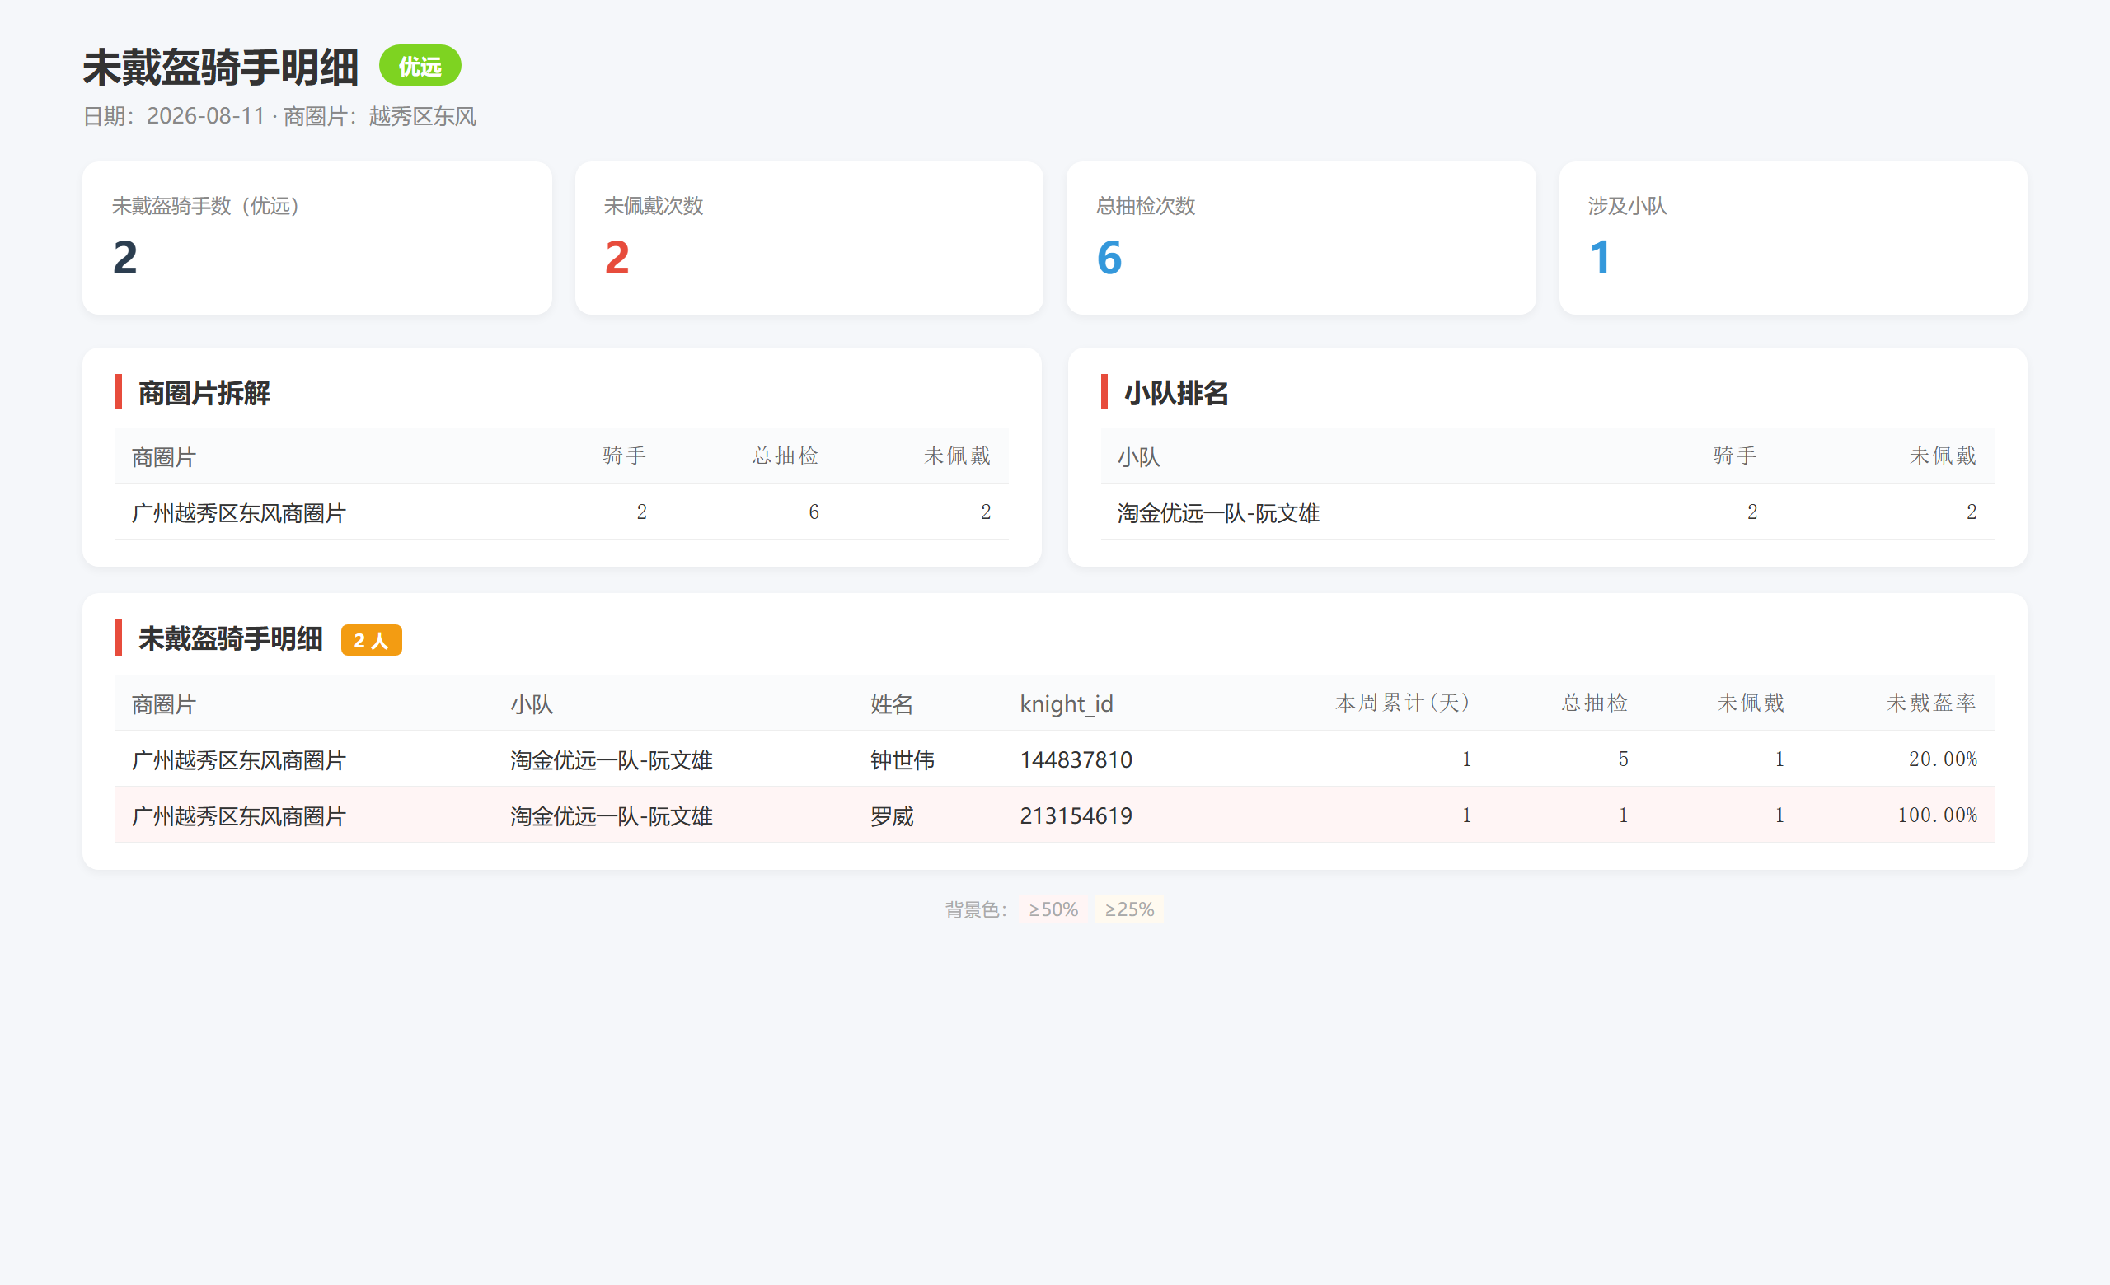Click the 总抽检 header in the rider detail table
The width and height of the screenshot is (2110, 1285).
click(1595, 703)
